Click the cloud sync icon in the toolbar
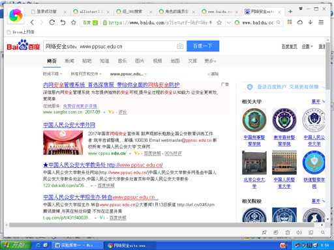The height and width of the screenshot is (250, 334). tap(300, 22)
